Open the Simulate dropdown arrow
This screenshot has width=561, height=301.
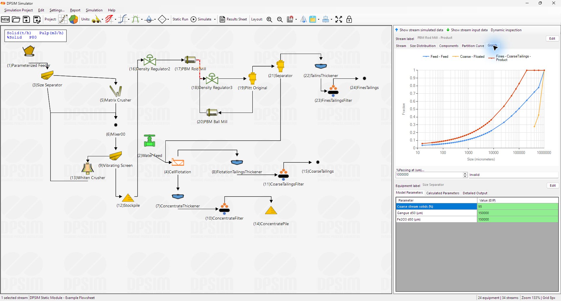click(x=215, y=20)
